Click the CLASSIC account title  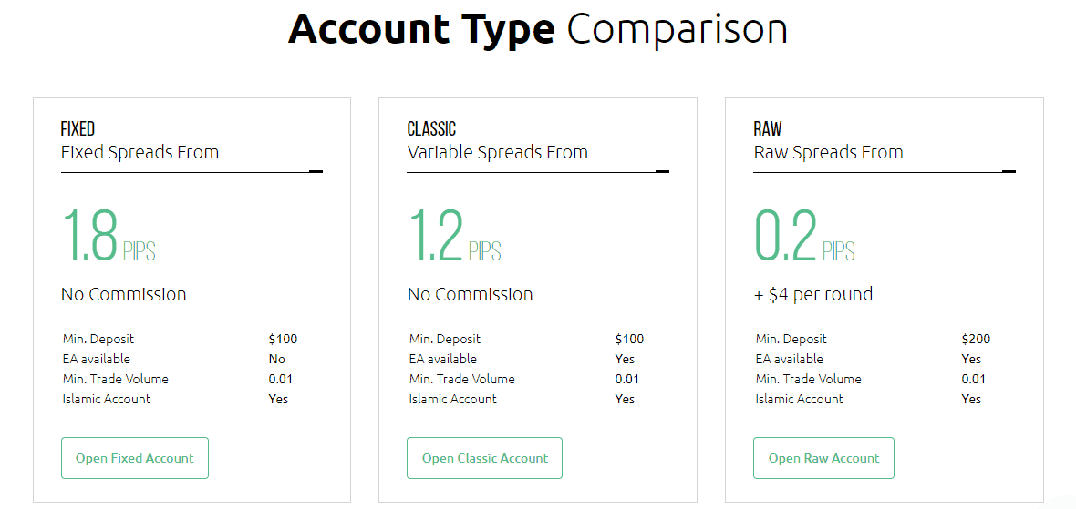point(431,129)
